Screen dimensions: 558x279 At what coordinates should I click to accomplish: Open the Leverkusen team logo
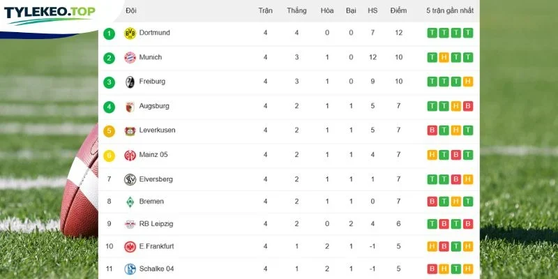point(130,130)
